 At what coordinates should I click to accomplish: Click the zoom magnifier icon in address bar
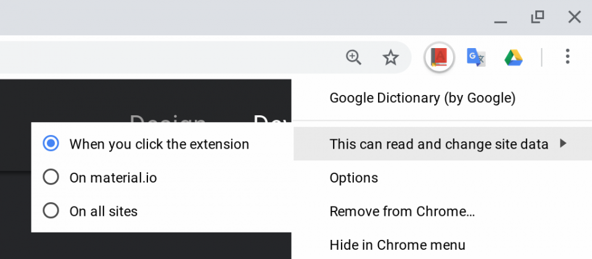click(354, 58)
